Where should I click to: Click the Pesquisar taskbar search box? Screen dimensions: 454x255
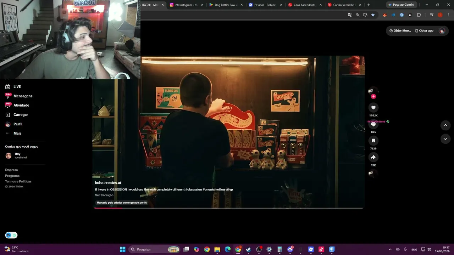tap(154, 249)
